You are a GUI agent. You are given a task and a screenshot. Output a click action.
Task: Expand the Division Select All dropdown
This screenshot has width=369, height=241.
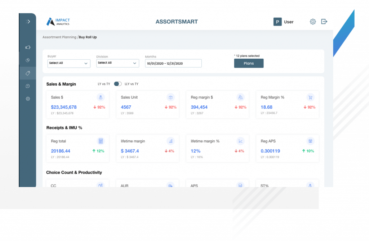coord(117,63)
